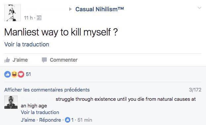
Task: Click the speech bubble comment icon
Action: 44,60
